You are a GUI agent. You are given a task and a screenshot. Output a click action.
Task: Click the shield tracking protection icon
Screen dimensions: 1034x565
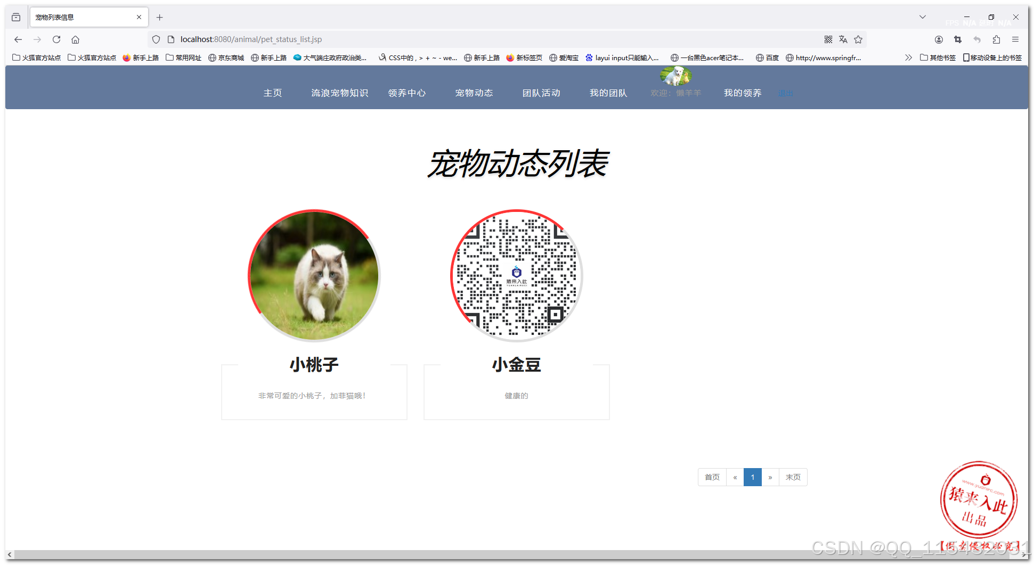[x=156, y=39]
